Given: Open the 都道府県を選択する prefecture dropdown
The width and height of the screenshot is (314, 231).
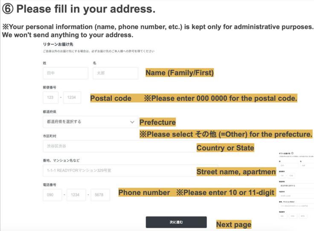Looking at the screenshot, I should pos(90,122).
